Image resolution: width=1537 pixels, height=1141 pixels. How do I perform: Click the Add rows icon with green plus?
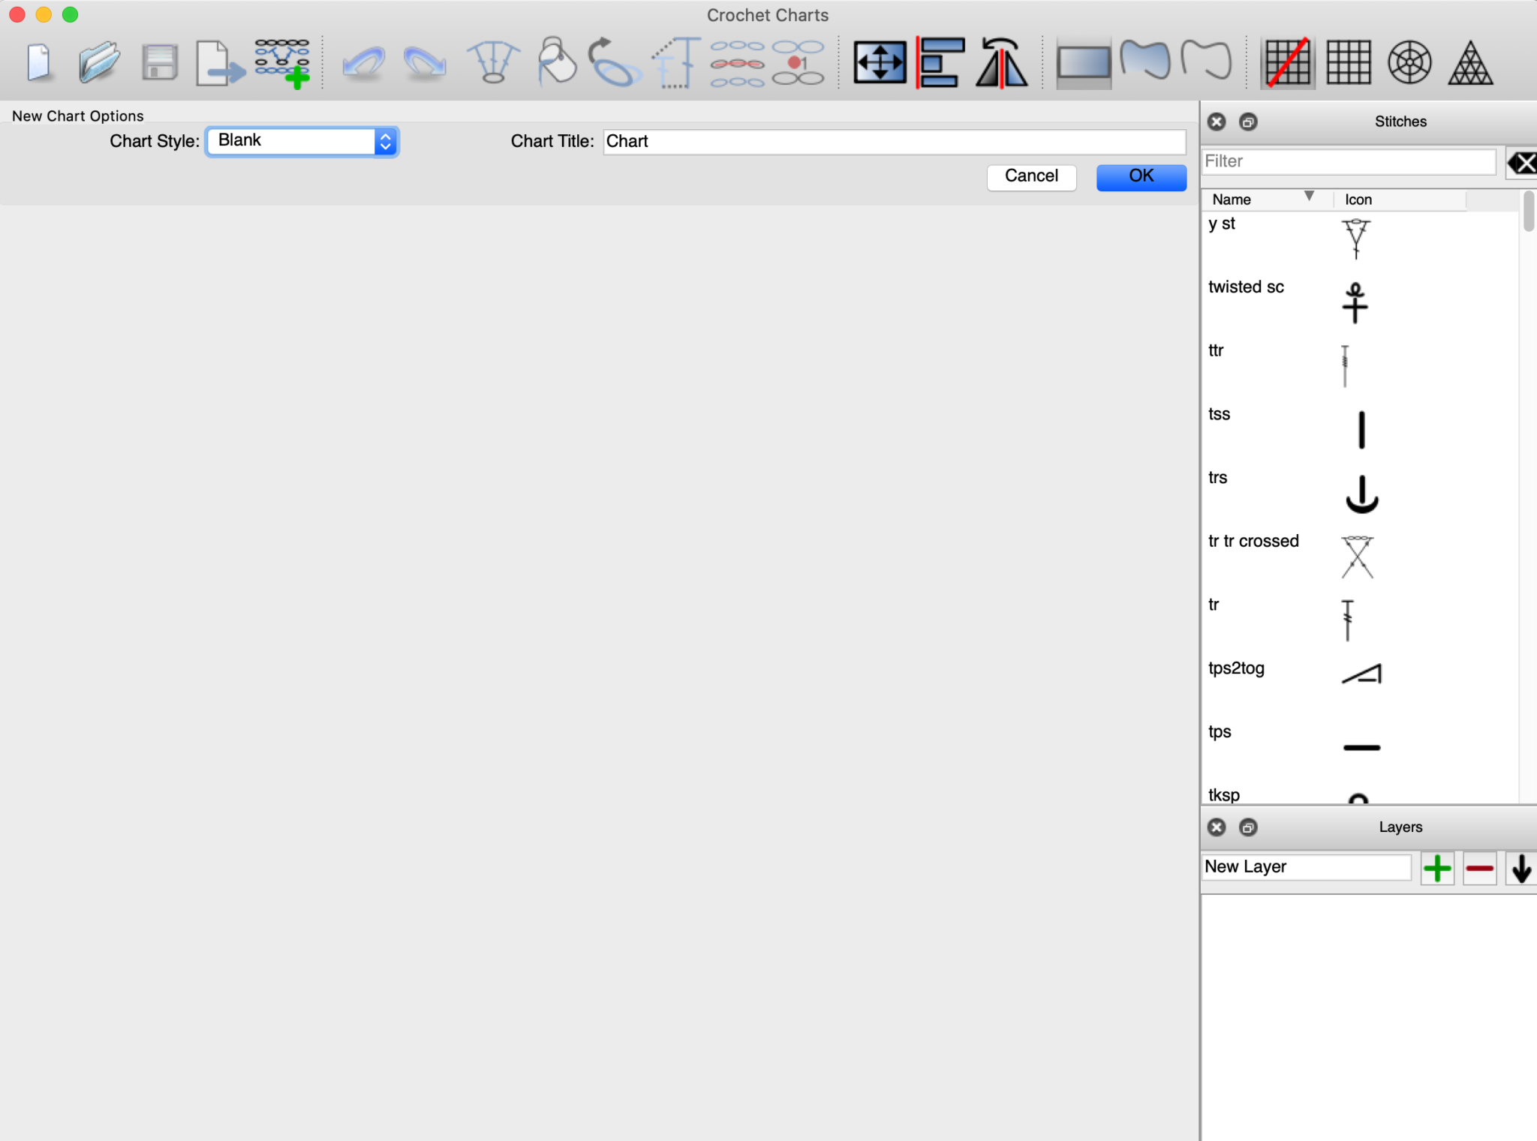(x=282, y=63)
